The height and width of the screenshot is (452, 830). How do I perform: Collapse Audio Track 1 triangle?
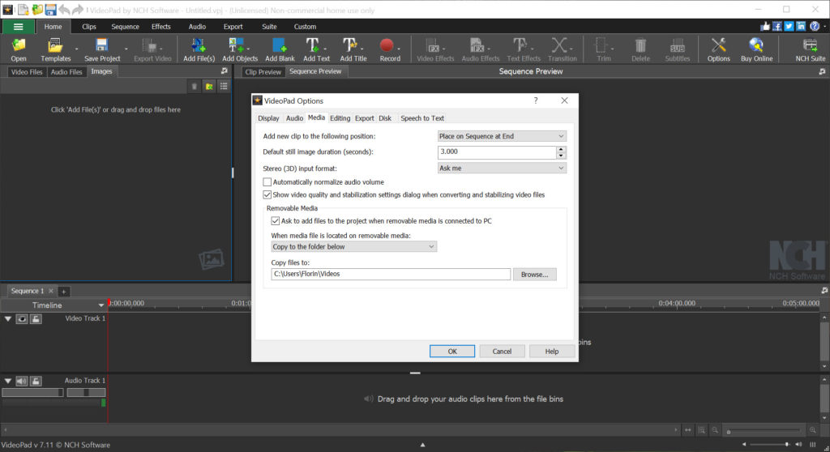click(x=8, y=381)
